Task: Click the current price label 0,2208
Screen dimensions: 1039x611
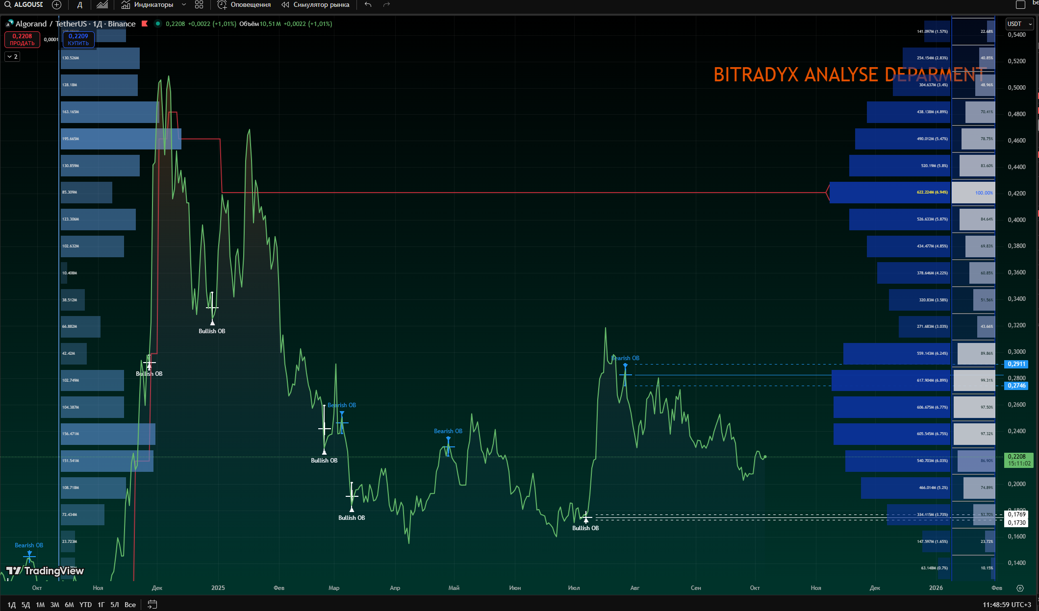Action: [1016, 456]
